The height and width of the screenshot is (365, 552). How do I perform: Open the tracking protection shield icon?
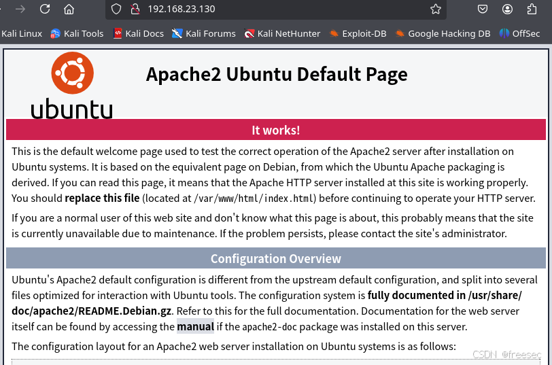click(x=116, y=9)
